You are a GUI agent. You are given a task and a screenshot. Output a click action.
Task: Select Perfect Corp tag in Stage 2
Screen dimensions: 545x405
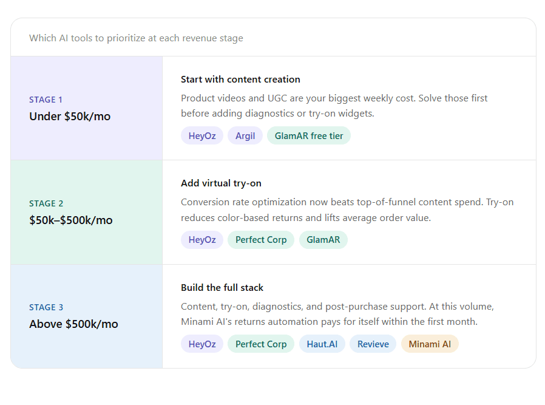click(x=261, y=240)
